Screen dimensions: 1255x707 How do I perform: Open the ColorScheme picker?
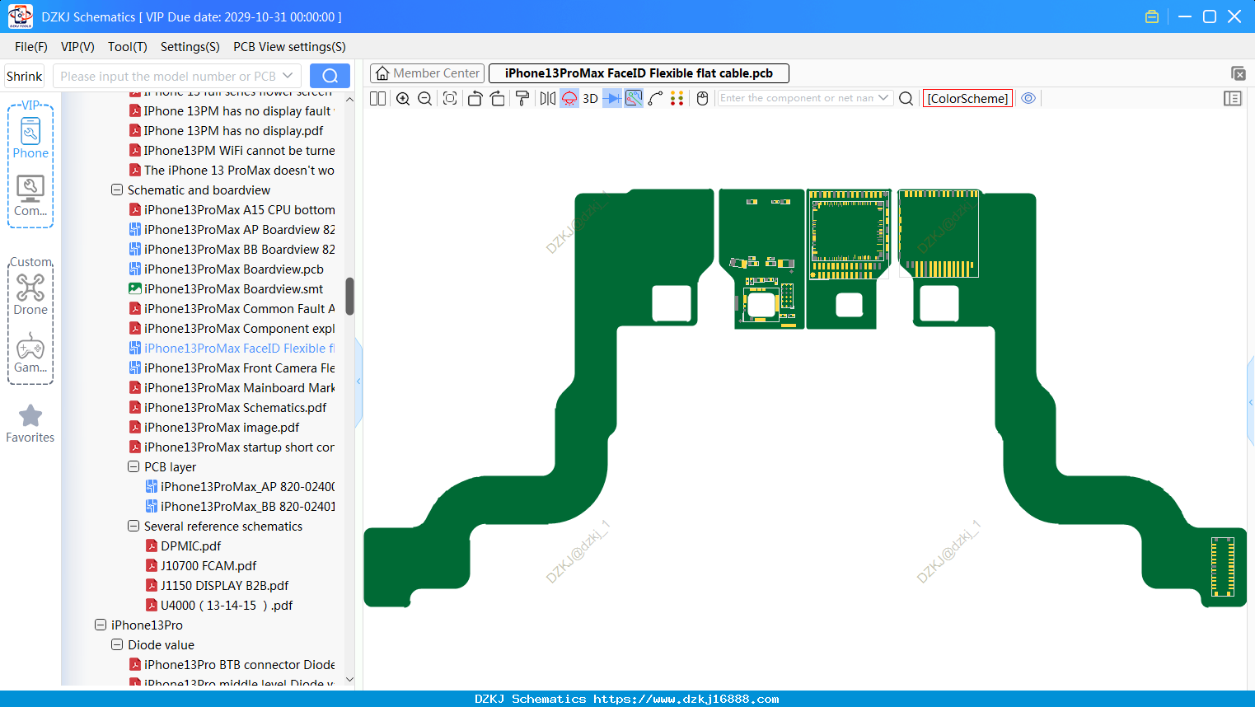click(x=967, y=98)
